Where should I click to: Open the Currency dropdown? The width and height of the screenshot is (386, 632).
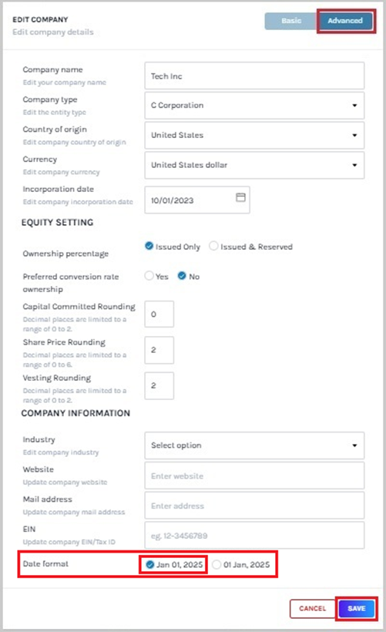(x=254, y=165)
